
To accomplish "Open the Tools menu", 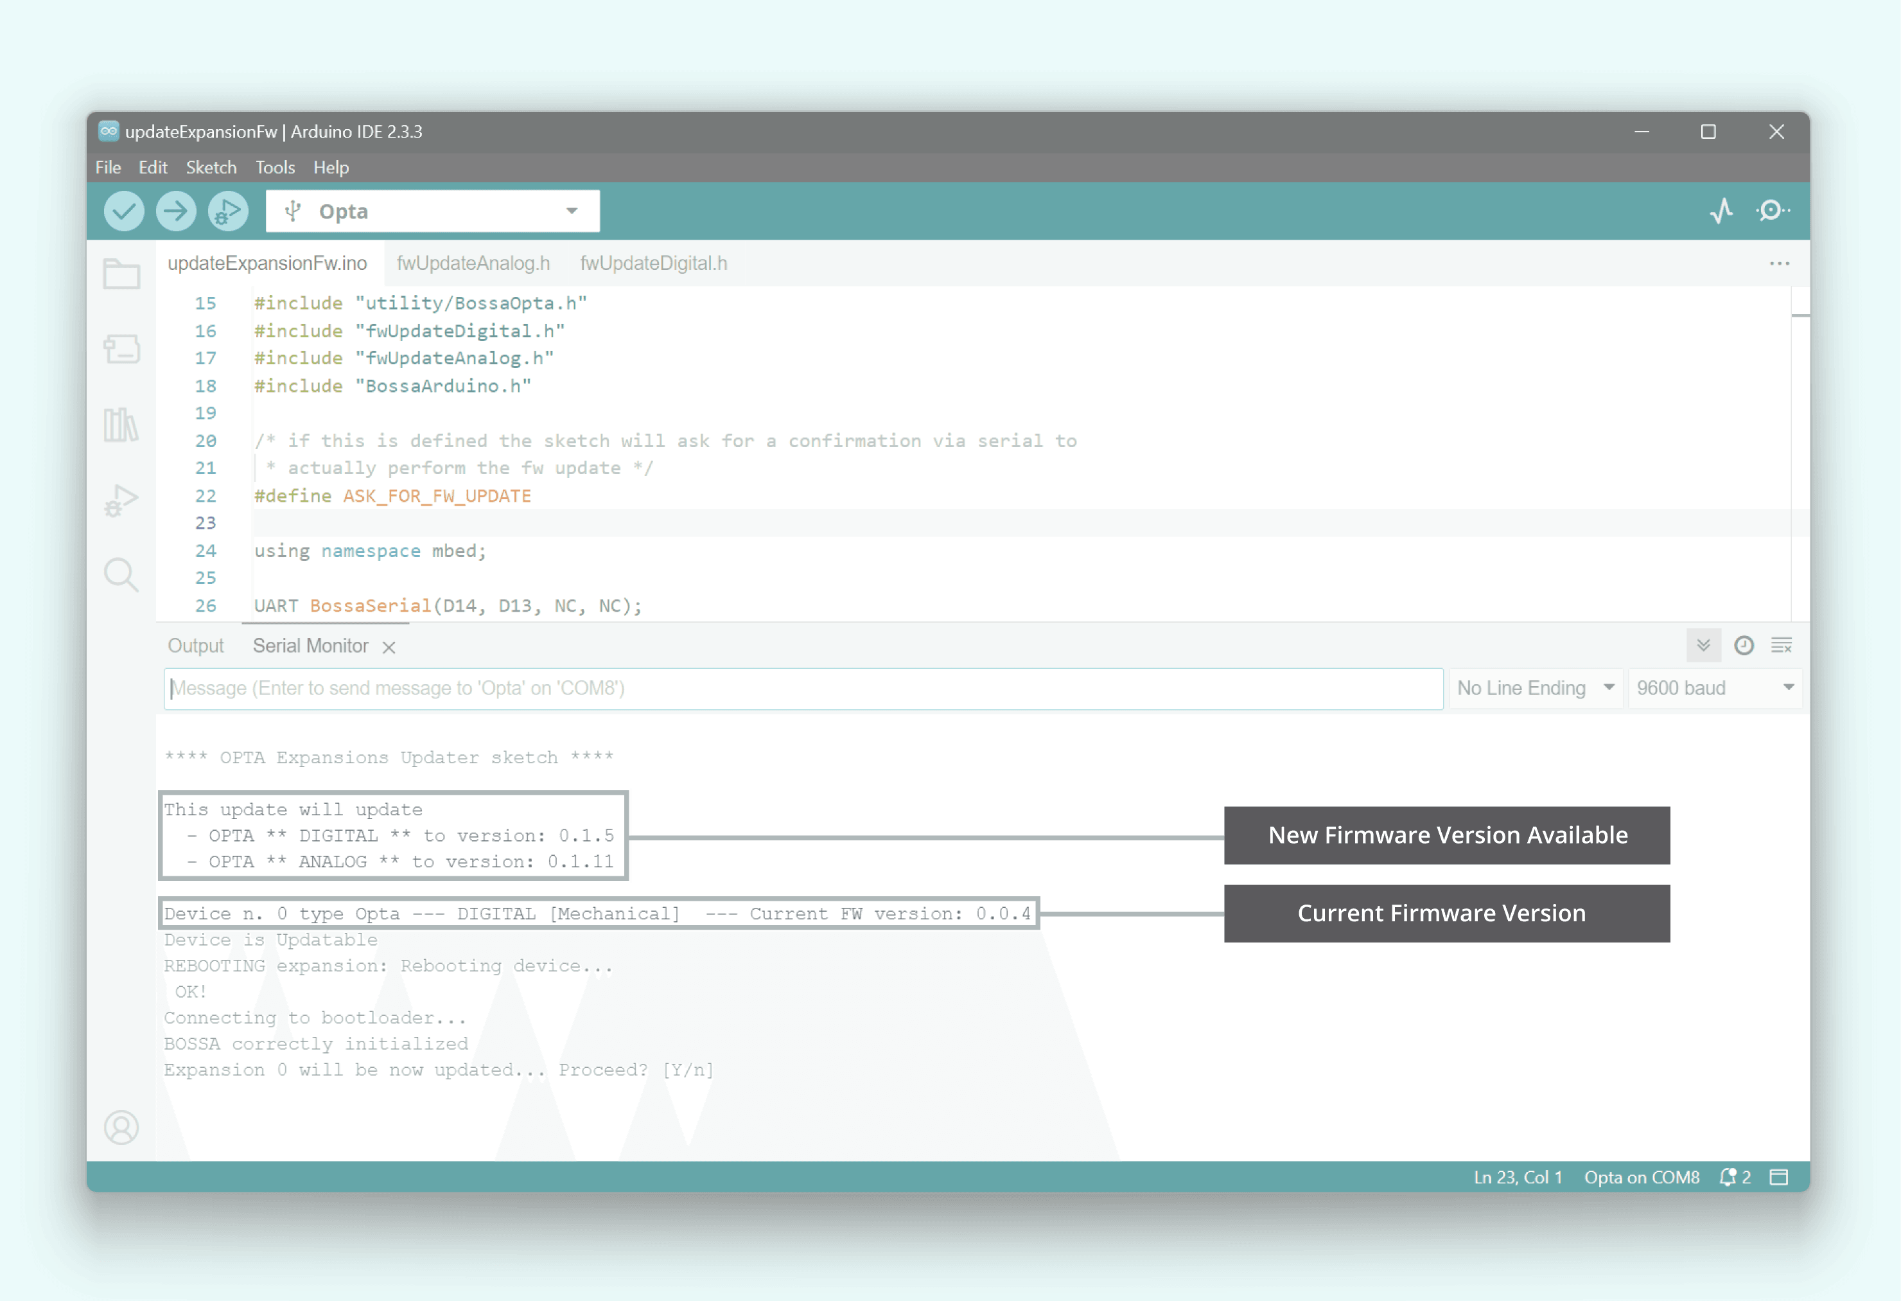I will (x=275, y=167).
